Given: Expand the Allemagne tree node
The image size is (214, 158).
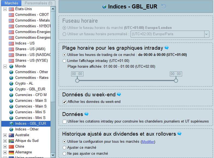Looking at the screenshot, I should coord(5,152).
